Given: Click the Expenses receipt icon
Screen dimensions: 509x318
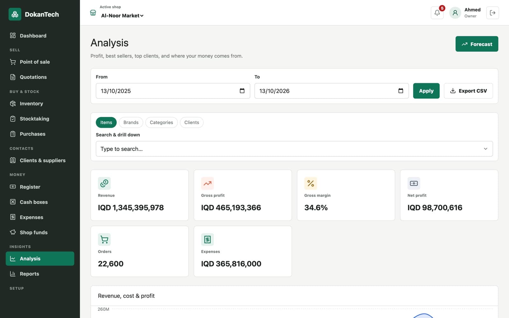Looking at the screenshot, I should tap(207, 239).
